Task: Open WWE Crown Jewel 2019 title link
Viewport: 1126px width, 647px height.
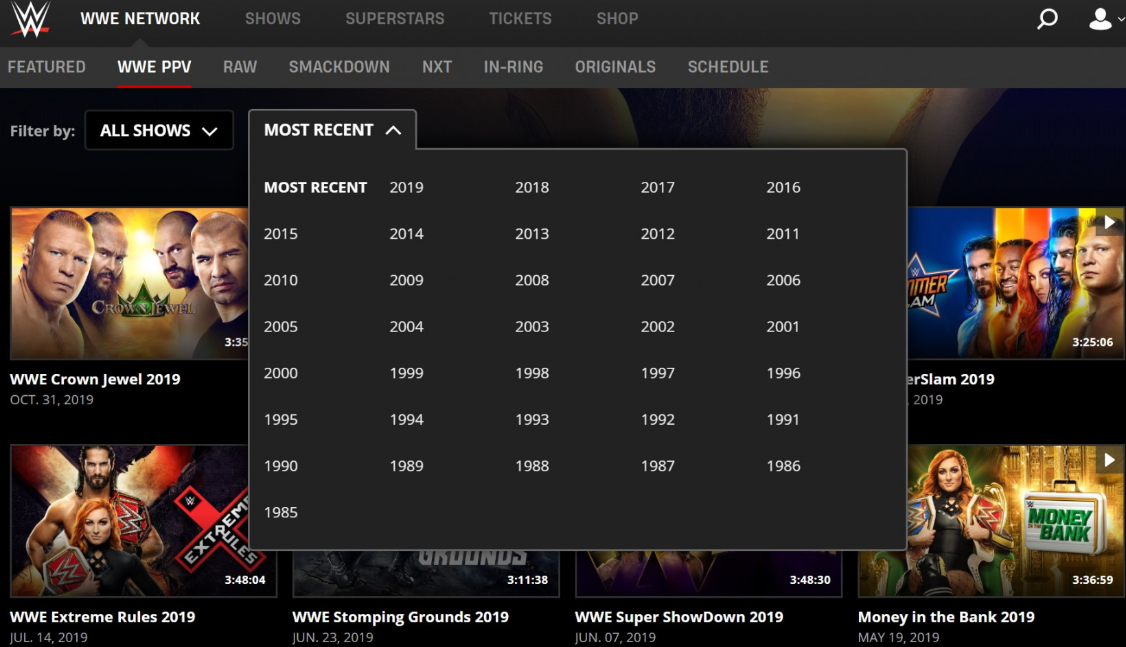Action: [95, 379]
